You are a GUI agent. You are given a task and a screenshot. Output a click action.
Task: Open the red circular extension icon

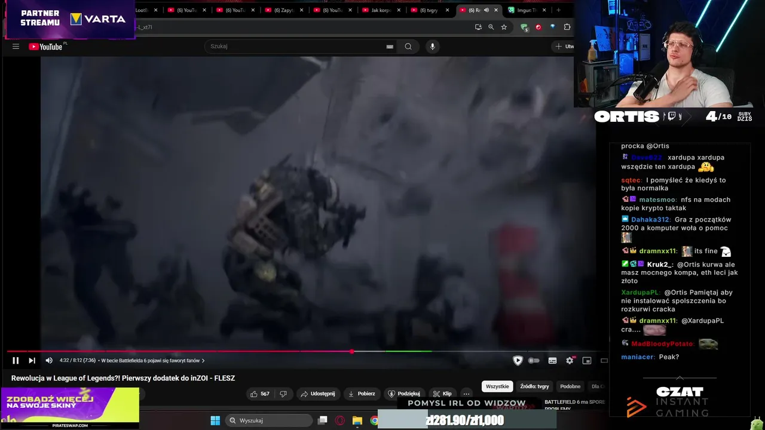click(x=538, y=27)
